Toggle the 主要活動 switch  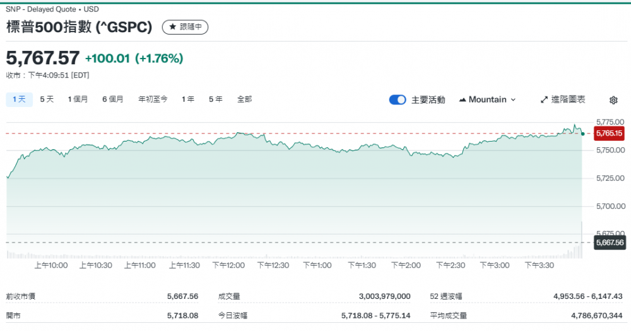398,99
